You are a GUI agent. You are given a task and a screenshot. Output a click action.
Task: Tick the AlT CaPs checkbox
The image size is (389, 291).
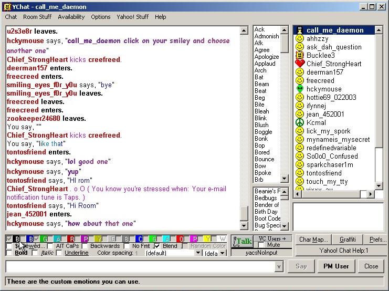tap(50, 246)
